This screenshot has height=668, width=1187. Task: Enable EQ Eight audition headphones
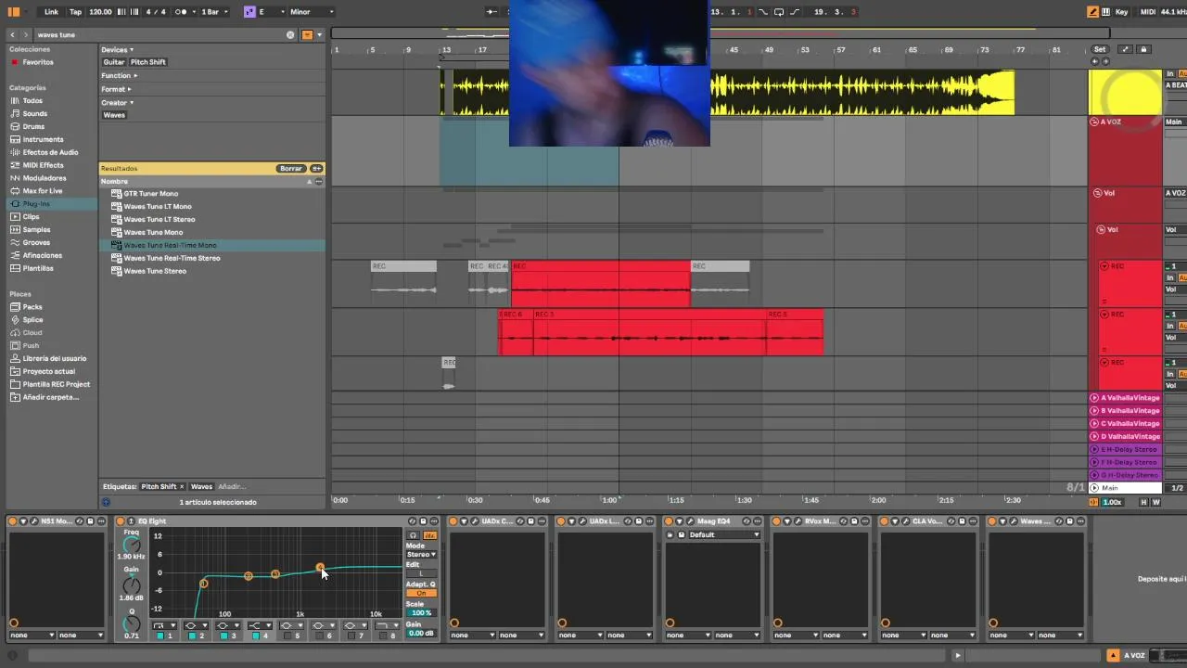click(x=414, y=535)
